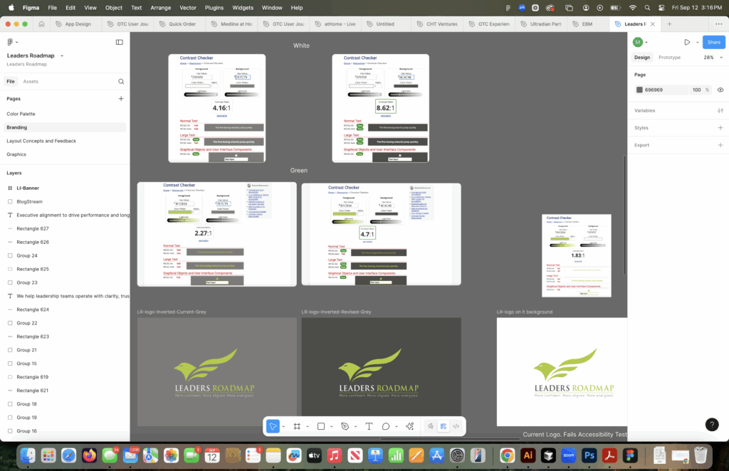Open the AI Actions sparkle tool
Screen dimensions: 729x471
click(409, 426)
